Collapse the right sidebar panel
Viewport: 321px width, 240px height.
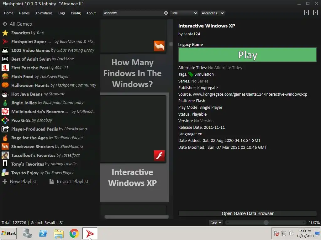315,12
